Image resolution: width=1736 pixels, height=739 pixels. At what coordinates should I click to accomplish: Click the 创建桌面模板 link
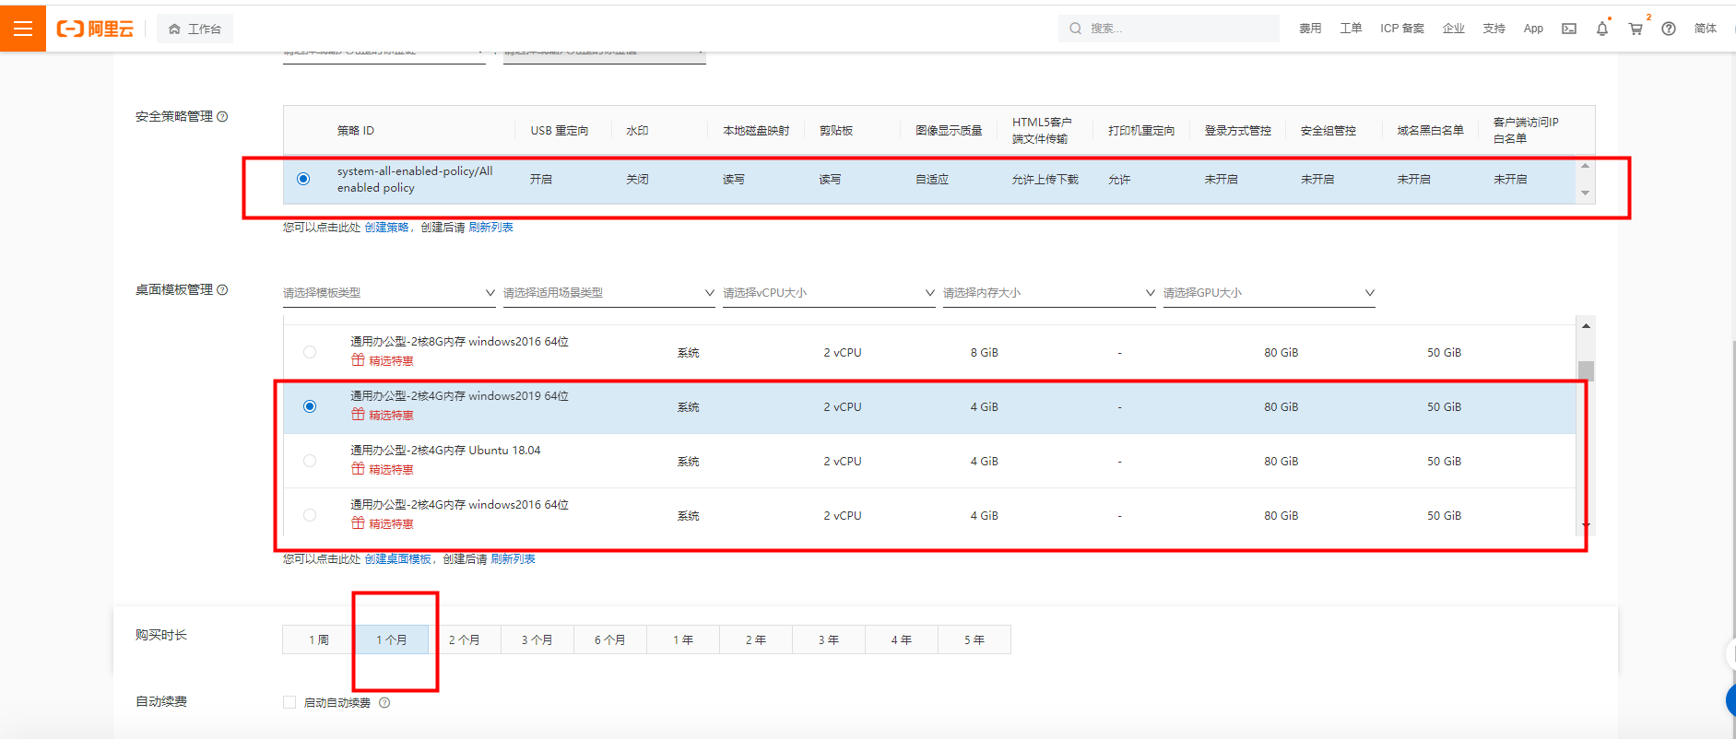pos(397,559)
